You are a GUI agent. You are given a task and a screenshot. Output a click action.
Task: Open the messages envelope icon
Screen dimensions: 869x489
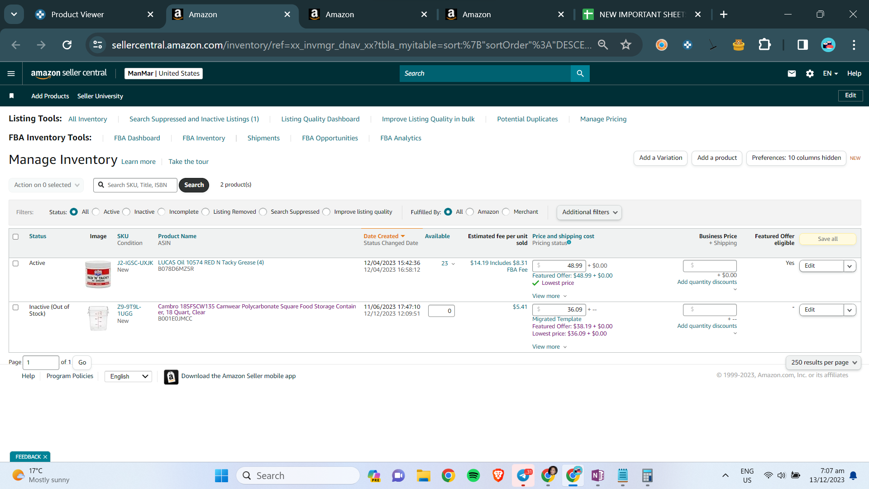point(792,73)
